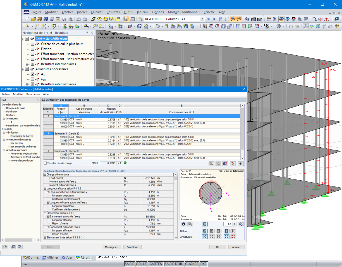Click the help question-mark icon at dialog bottom
Screen dimensions: 342x267
pyautogui.click(x=5, y=247)
